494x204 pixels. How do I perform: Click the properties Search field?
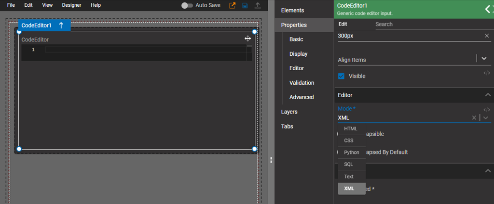click(435, 24)
